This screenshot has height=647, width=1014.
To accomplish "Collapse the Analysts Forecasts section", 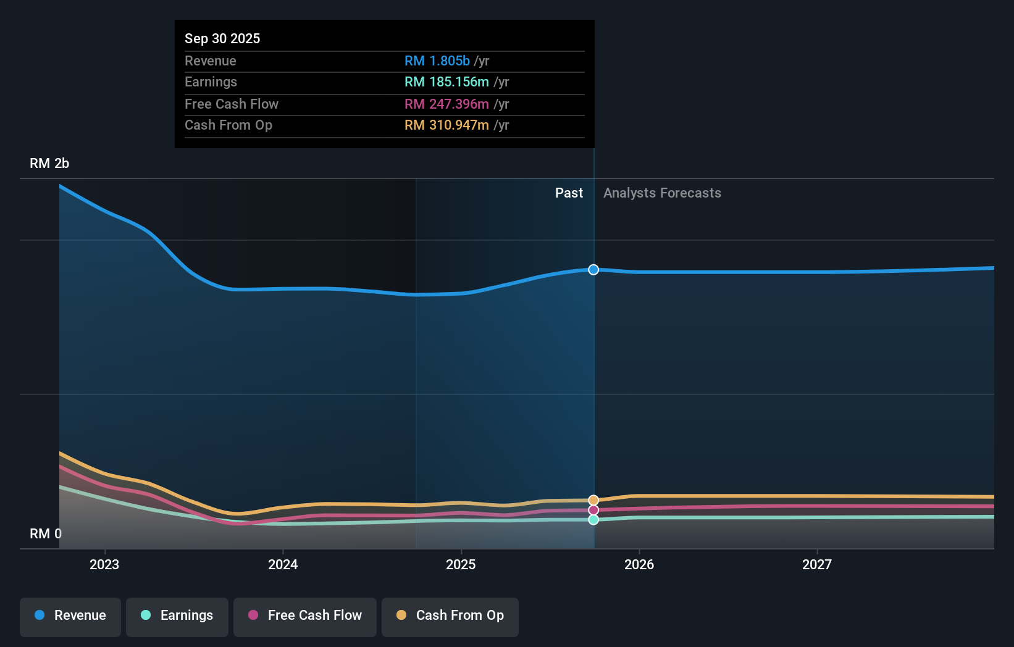I will pos(662,193).
